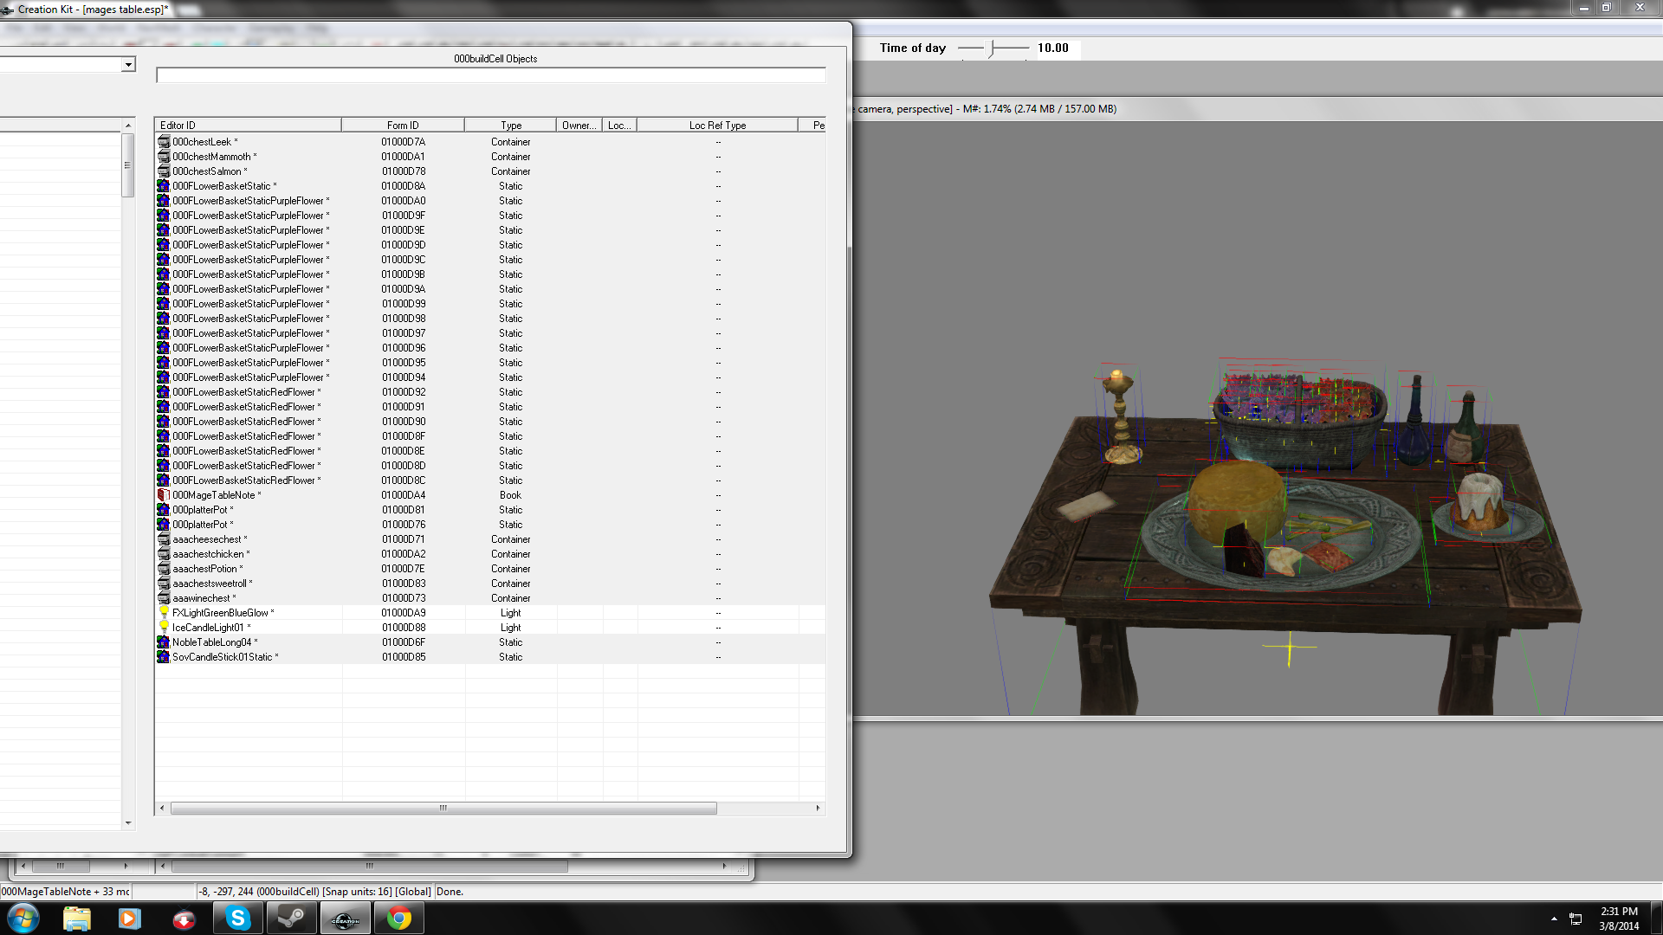Click the light bulb icon for IceCandleLight01

tap(164, 627)
